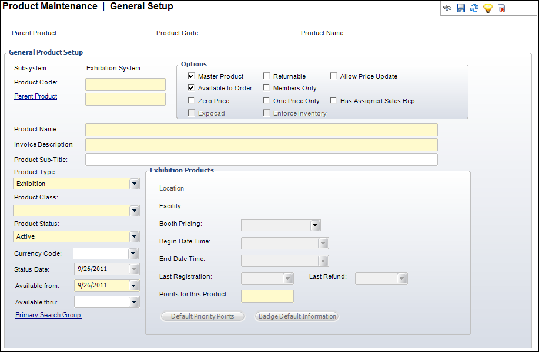The height and width of the screenshot is (352, 539).
Task: Open the Product Class dropdown
Action: 135,211
